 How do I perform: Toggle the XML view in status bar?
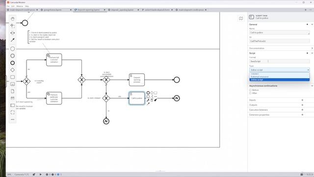9,175
